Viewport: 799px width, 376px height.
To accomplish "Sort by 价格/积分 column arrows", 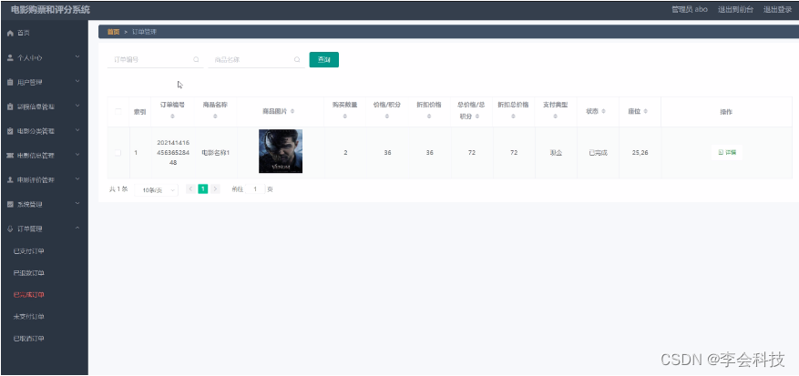I will point(387,117).
